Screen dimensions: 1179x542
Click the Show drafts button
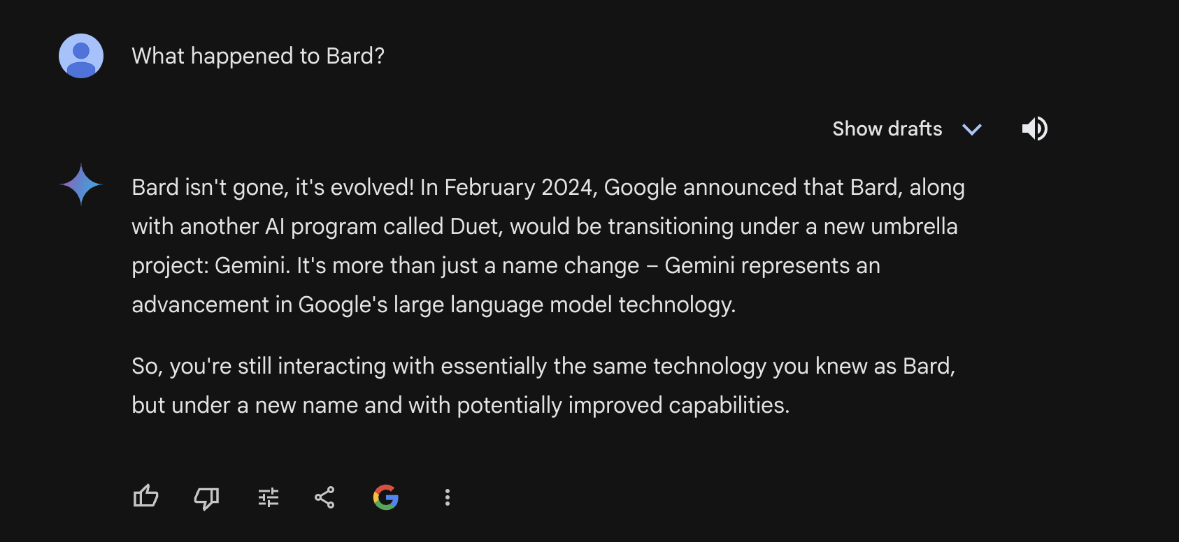click(887, 129)
